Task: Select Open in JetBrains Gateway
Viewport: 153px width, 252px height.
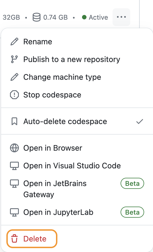Action: pyautogui.click(x=77, y=189)
